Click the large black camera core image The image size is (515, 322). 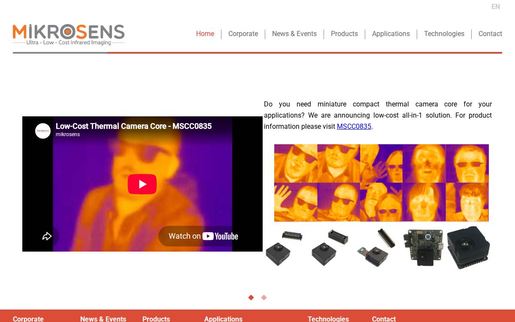tap(468, 248)
